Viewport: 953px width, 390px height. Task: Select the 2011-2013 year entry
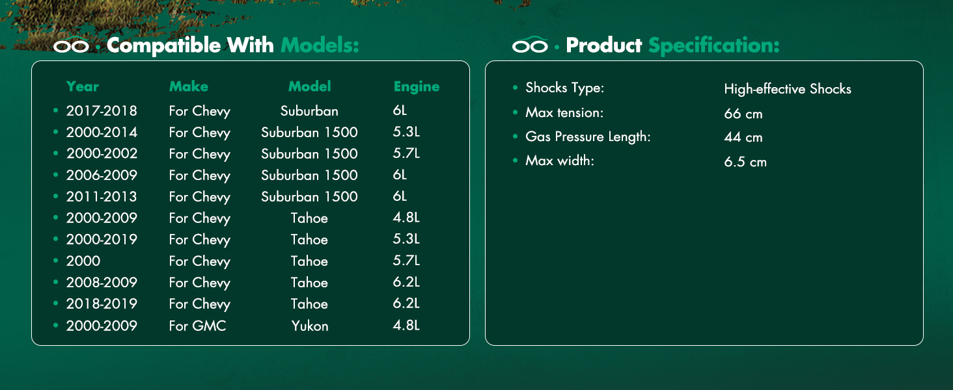click(102, 197)
